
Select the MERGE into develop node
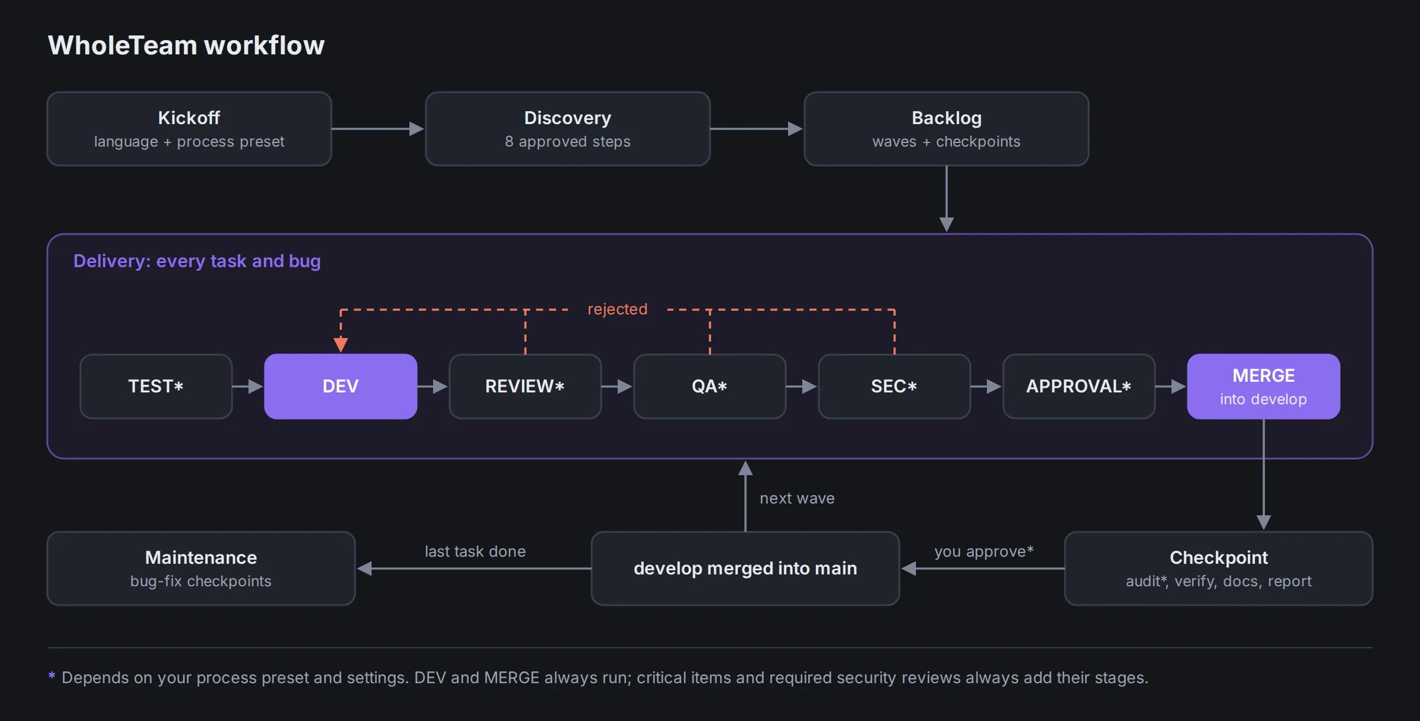point(1264,387)
